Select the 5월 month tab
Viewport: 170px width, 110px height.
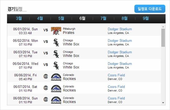(x=61, y=18)
